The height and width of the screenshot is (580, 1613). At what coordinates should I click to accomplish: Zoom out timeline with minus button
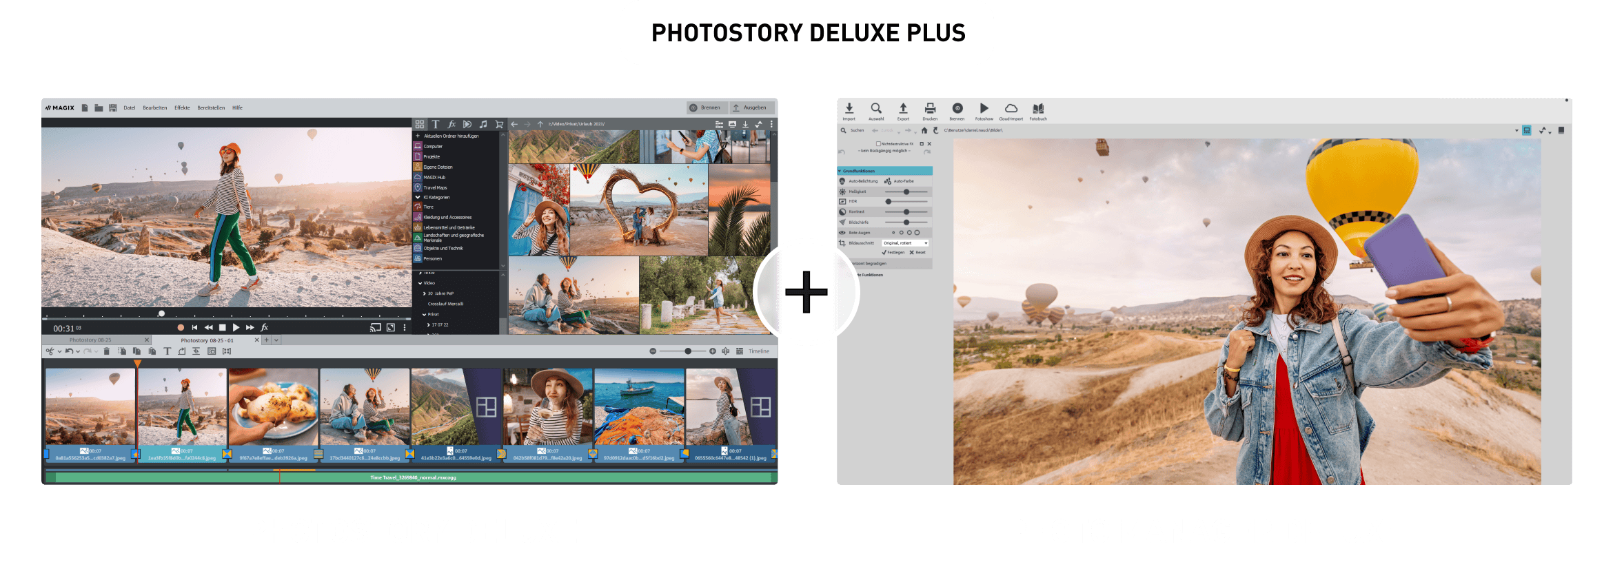point(653,351)
